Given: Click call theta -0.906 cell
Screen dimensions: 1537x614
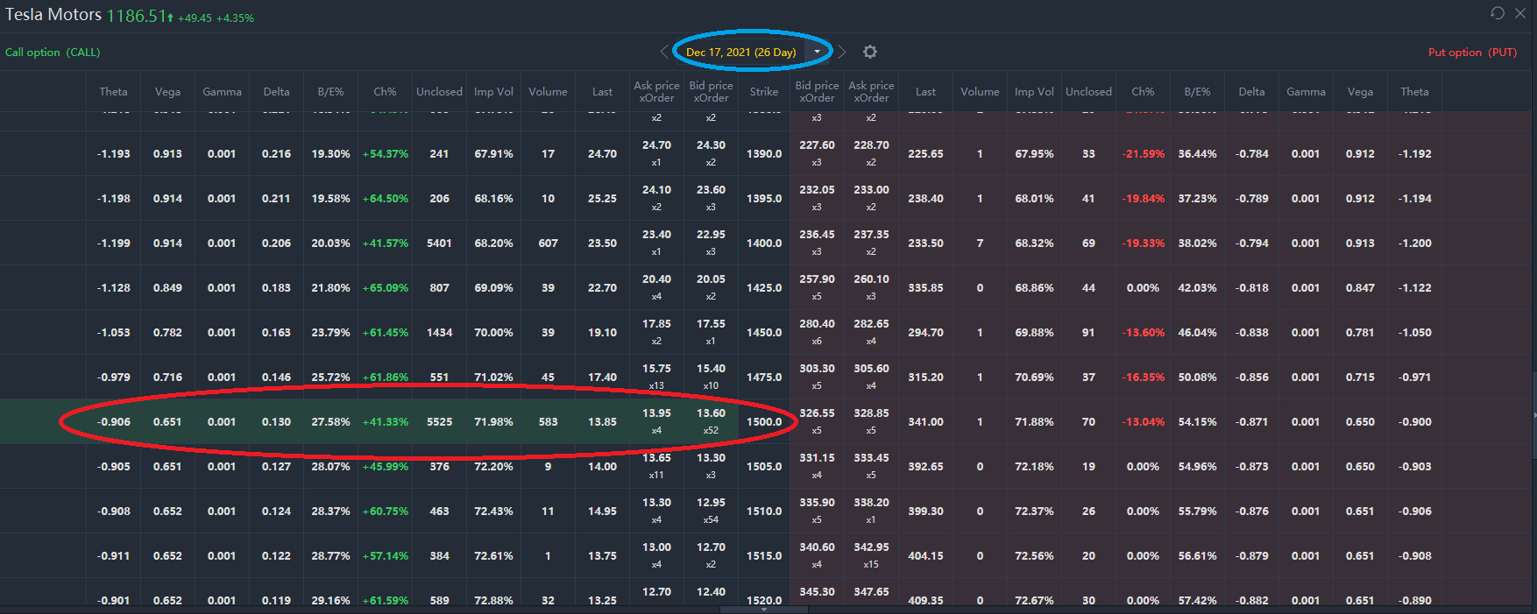Looking at the screenshot, I should pos(113,422).
